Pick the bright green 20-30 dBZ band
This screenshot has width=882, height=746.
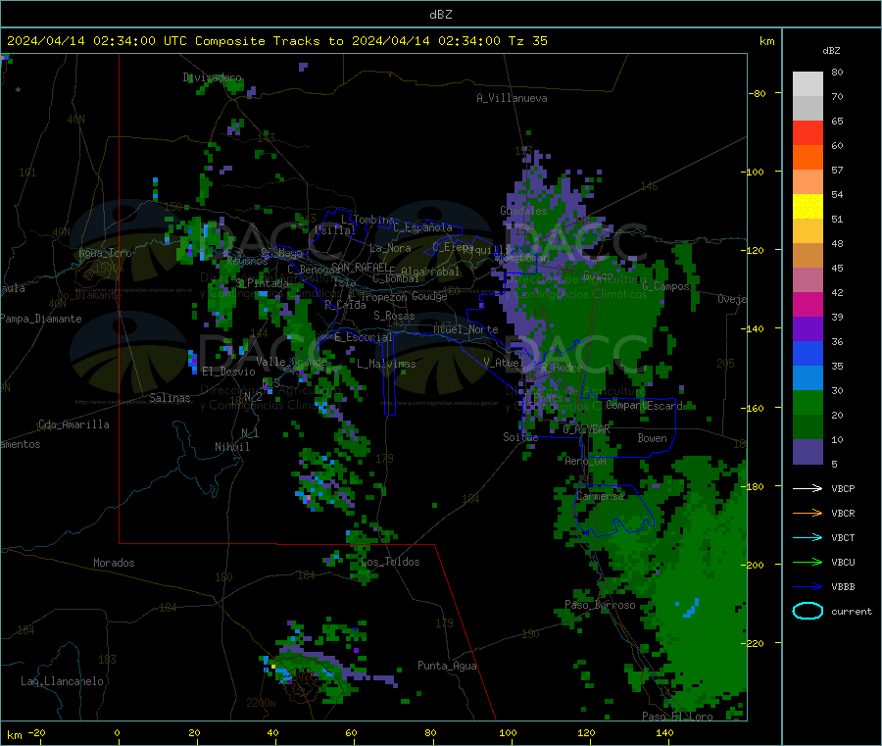coord(808,402)
